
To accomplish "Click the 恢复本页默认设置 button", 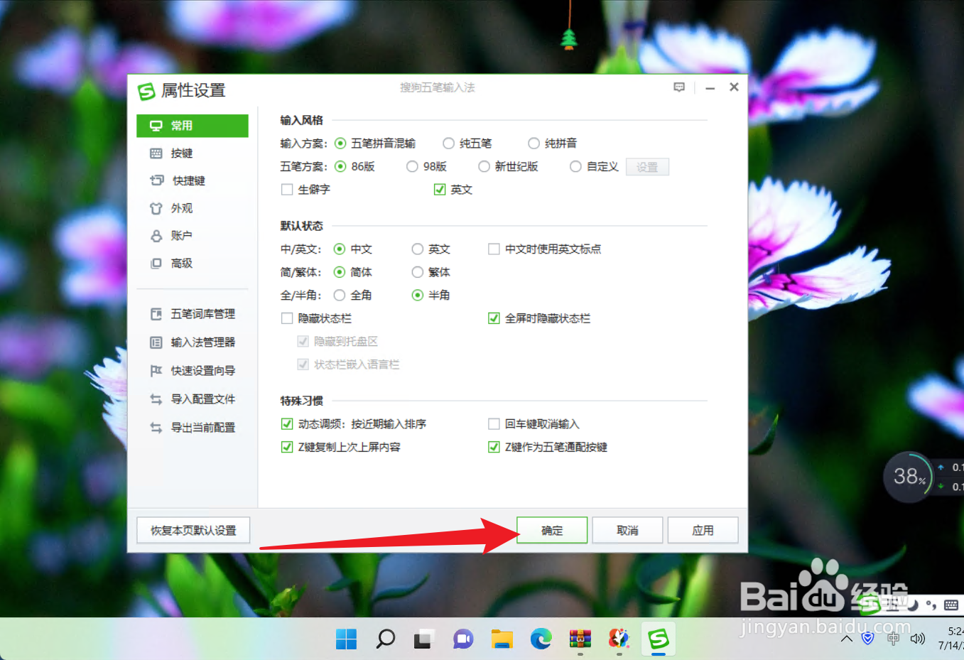I will coord(193,531).
